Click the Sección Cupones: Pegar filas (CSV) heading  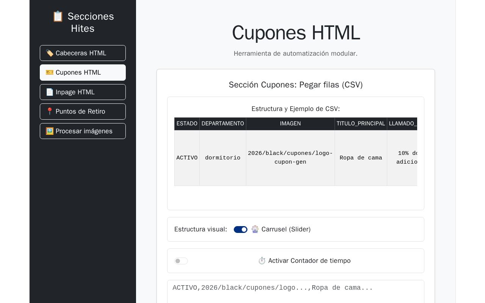296,84
